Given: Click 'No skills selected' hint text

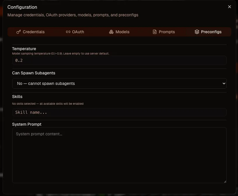Looking at the screenshot, I should [x=48, y=104].
